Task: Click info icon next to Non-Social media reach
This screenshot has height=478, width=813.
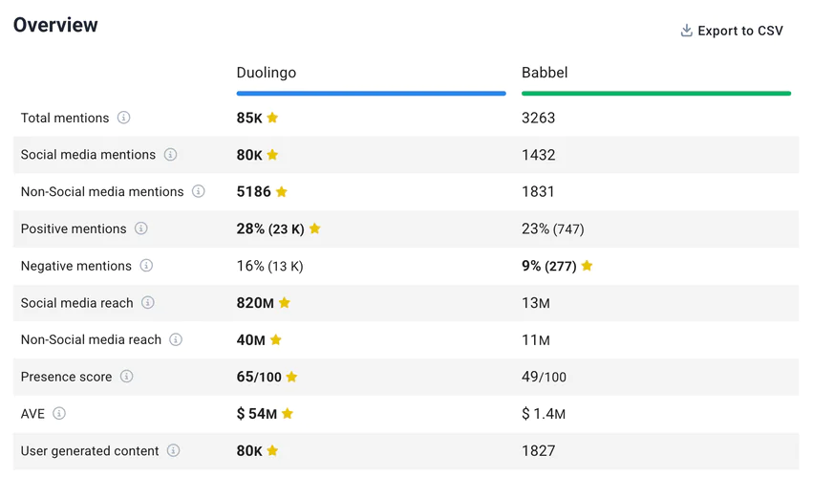Action: [176, 339]
